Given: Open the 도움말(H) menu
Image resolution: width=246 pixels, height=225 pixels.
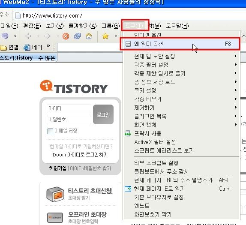Looking at the screenshot, I should click(177, 26).
